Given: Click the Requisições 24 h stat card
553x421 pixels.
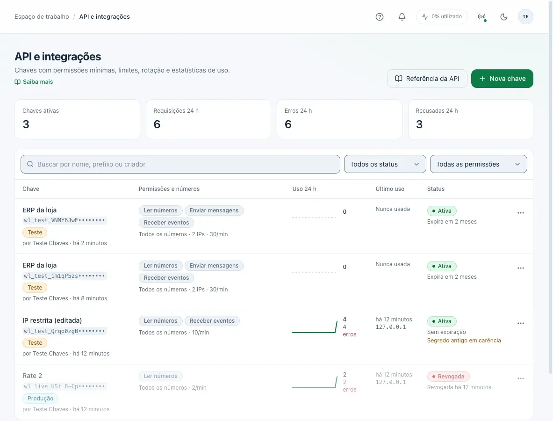Looking at the screenshot, I should (208, 119).
